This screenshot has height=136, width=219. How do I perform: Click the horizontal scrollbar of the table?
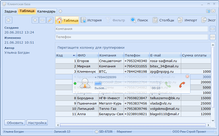(133, 125)
